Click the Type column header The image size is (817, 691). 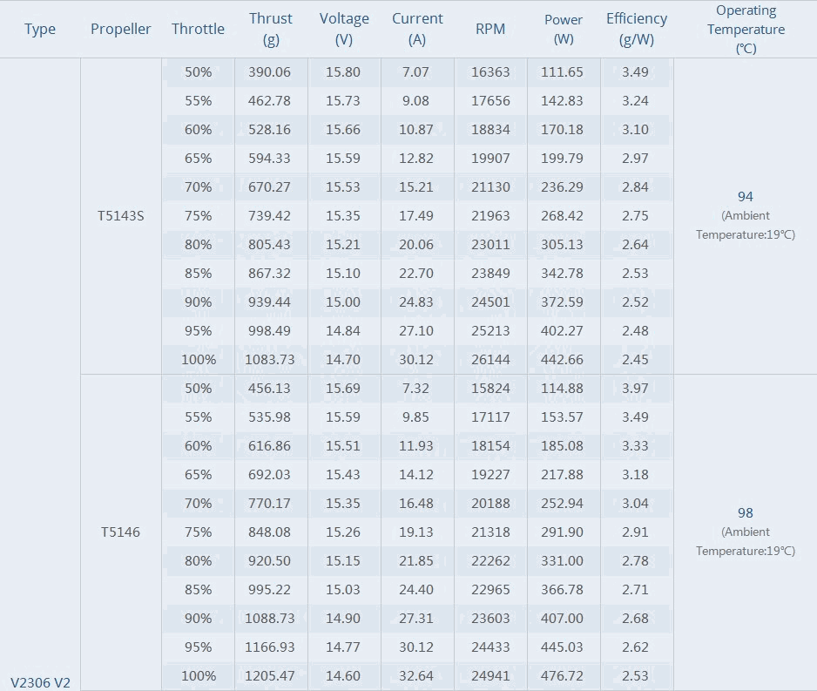(39, 29)
